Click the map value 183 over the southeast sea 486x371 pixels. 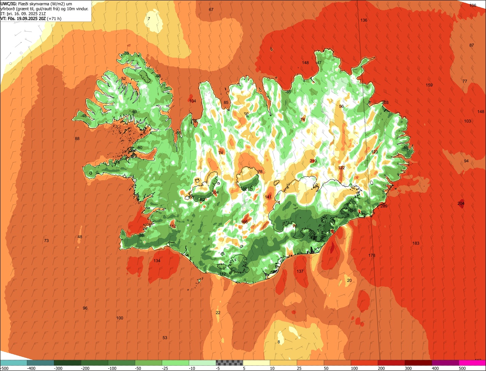click(x=416, y=243)
